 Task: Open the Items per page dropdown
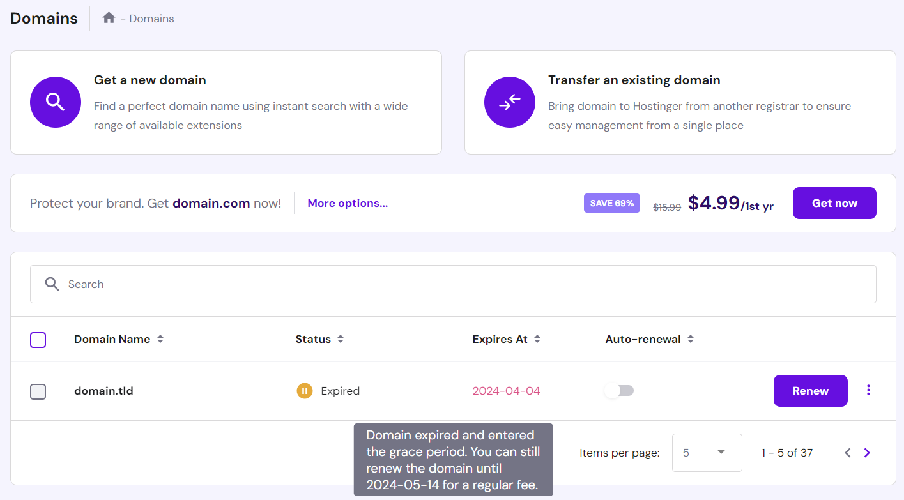pyautogui.click(x=707, y=453)
